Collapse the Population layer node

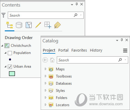coord(5,53)
